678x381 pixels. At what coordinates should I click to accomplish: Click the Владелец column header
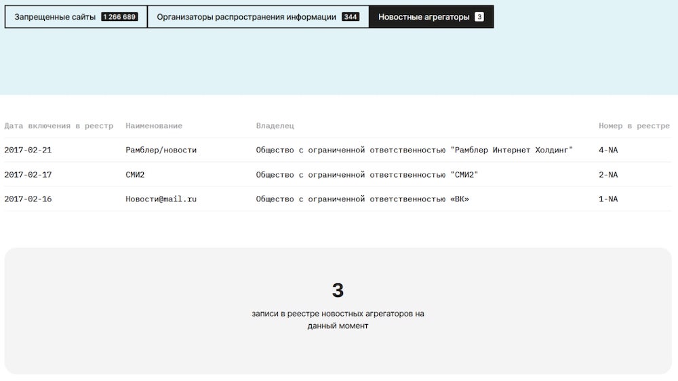[x=275, y=126]
